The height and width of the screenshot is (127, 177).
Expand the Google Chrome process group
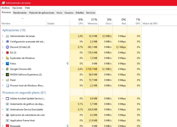tap(3, 69)
